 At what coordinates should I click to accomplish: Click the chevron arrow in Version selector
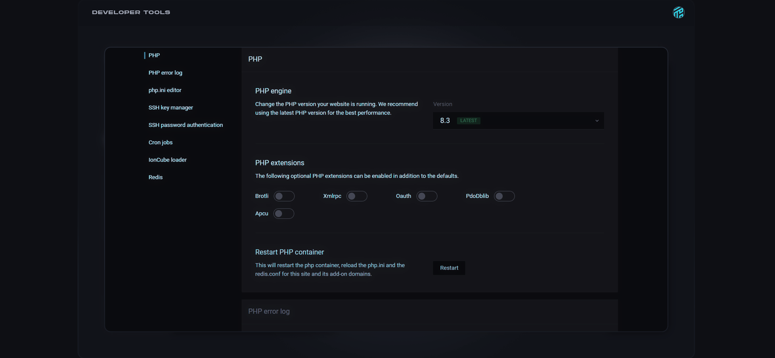597,121
